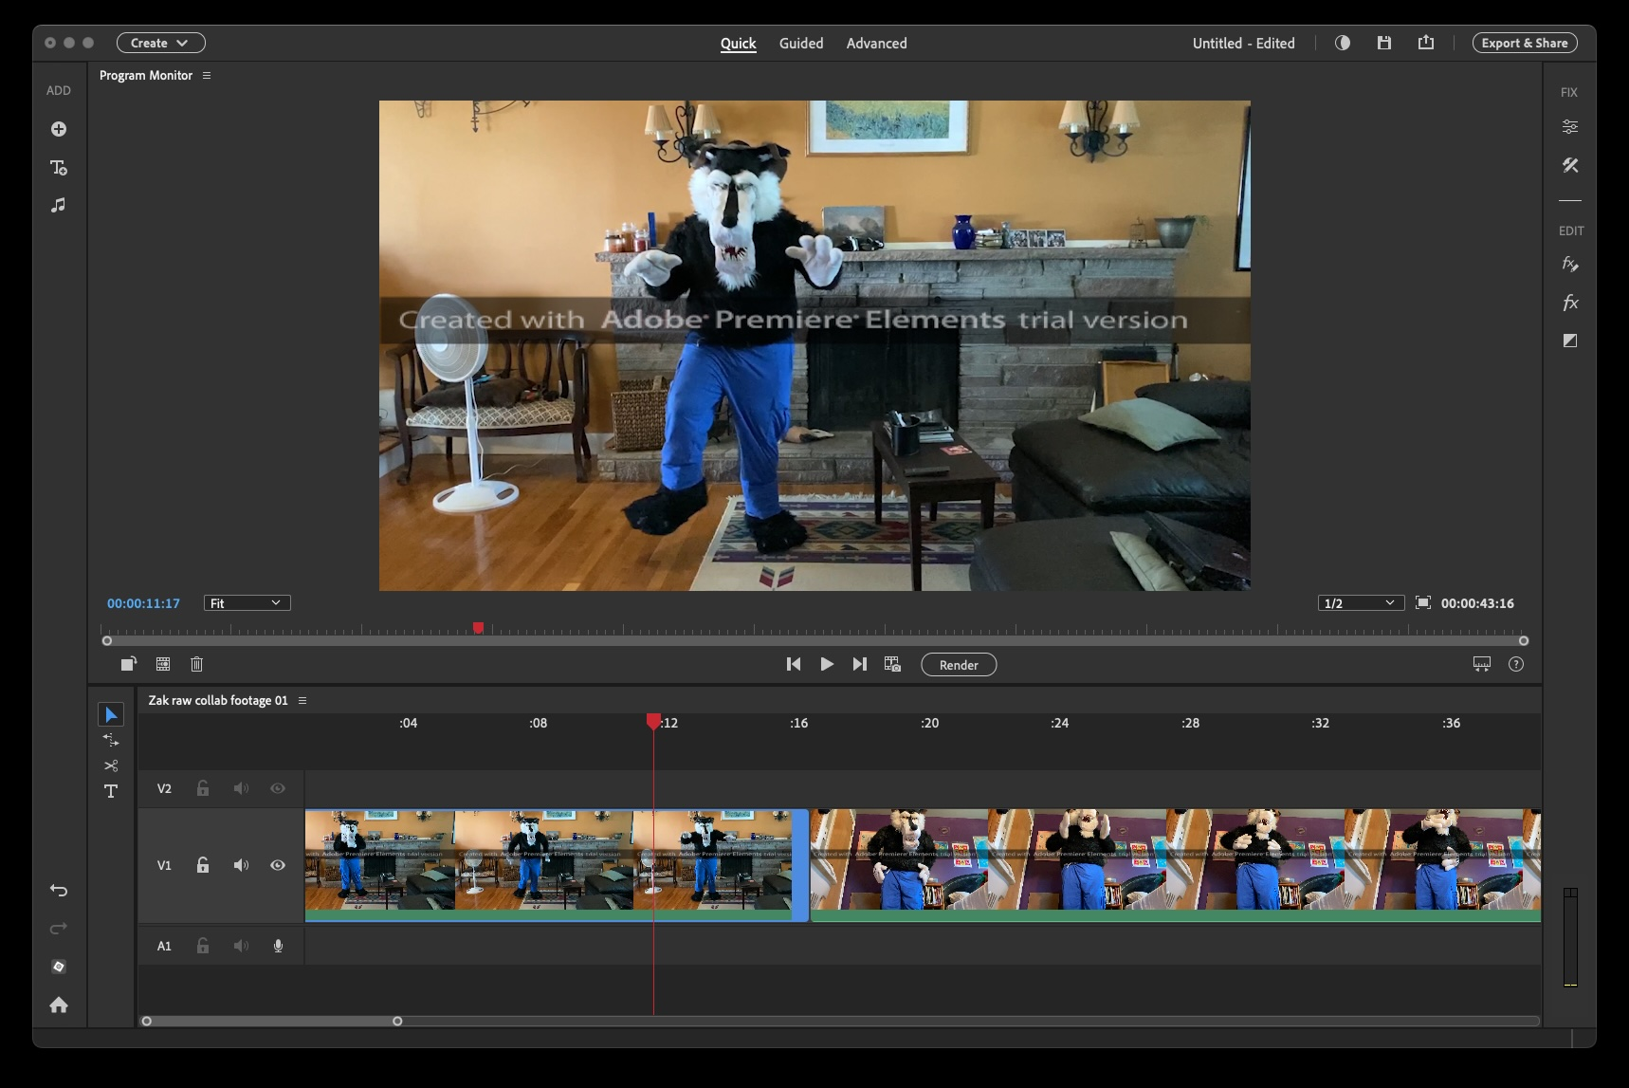Select the Selection arrow tool

111,714
